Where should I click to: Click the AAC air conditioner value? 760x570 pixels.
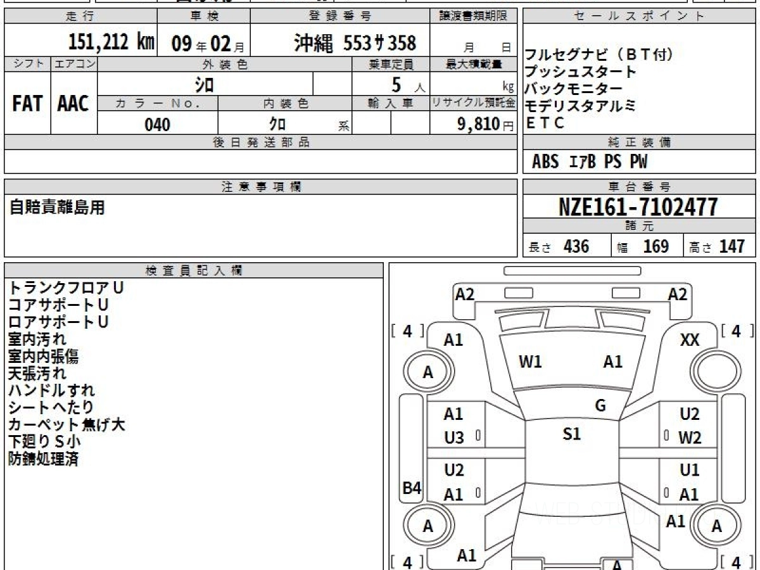(x=73, y=103)
